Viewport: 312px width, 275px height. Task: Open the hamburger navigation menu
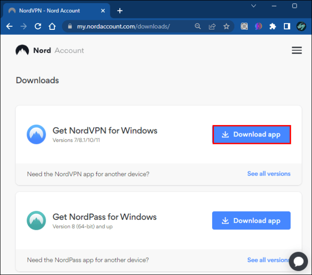297,50
